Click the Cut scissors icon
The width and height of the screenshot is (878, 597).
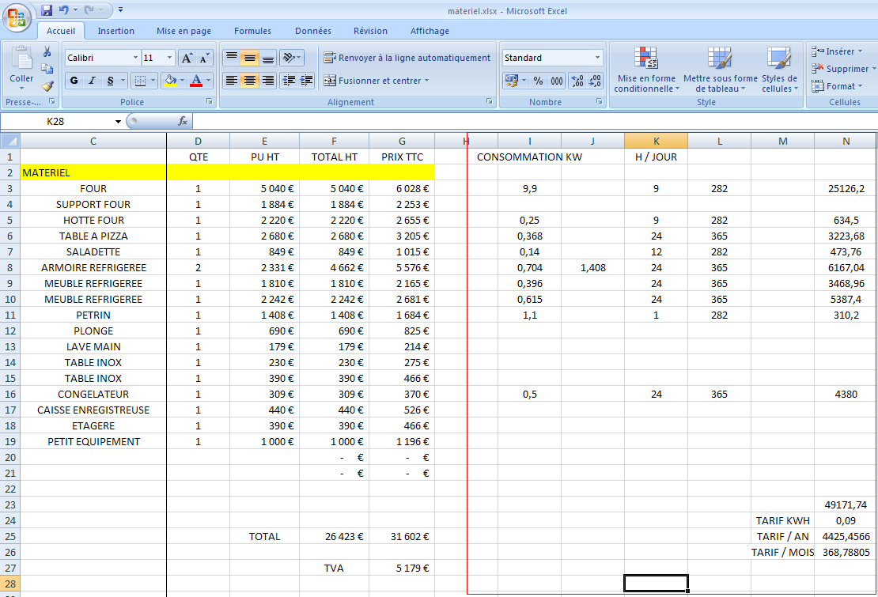tap(47, 51)
